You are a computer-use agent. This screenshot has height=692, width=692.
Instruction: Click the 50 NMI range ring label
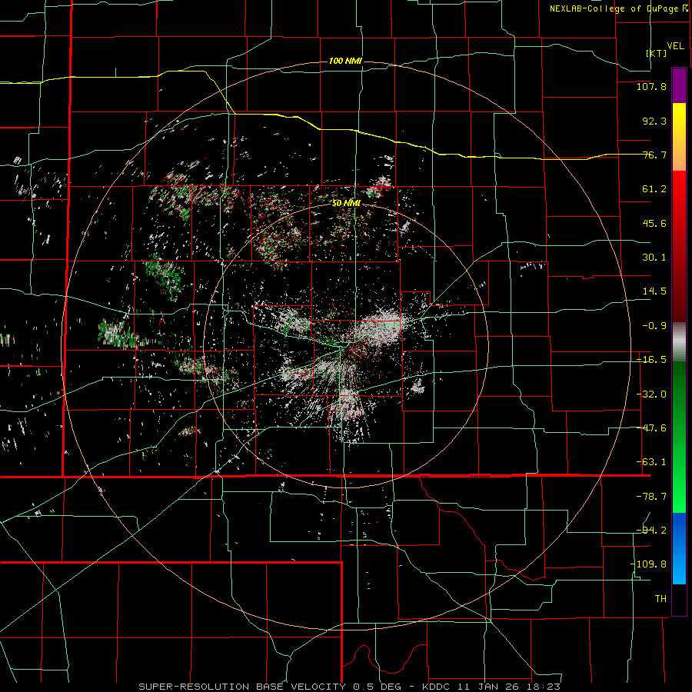(x=347, y=203)
